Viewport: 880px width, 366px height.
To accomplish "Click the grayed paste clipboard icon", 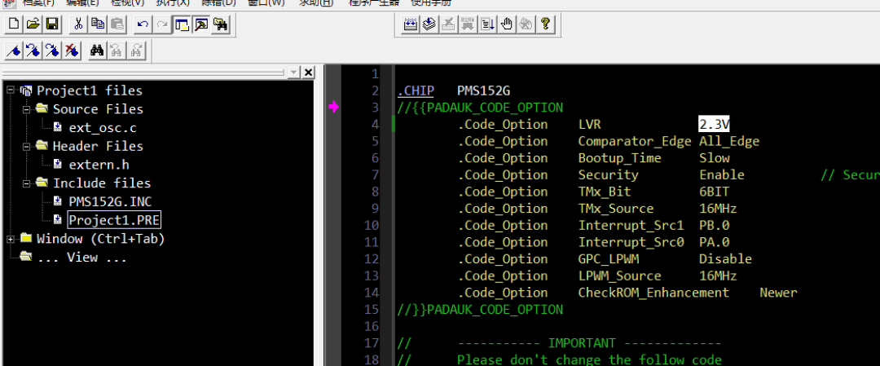I will tap(117, 24).
